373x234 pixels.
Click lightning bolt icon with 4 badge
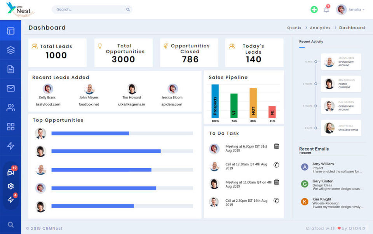click(11, 200)
